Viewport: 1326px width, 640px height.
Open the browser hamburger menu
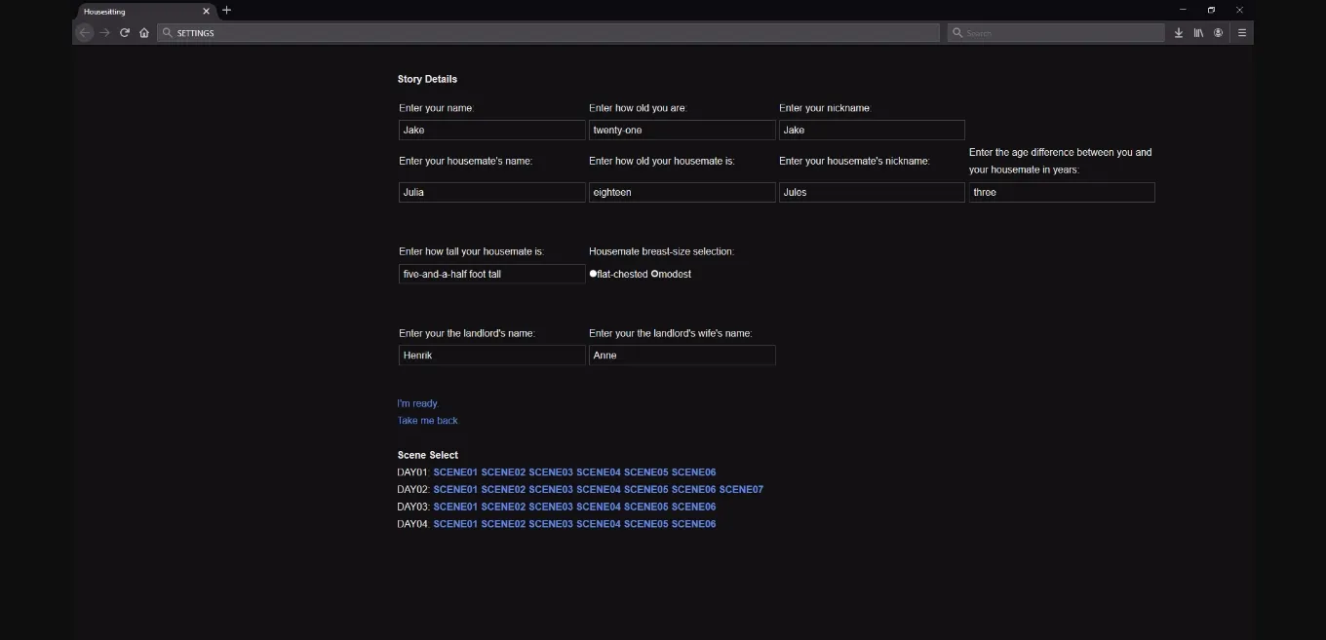1242,33
